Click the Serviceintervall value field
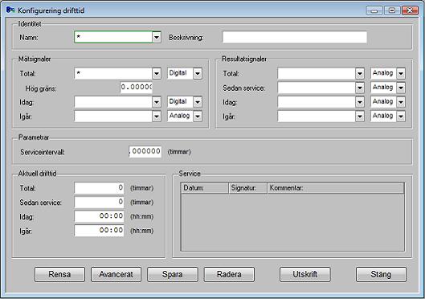 click(145, 151)
